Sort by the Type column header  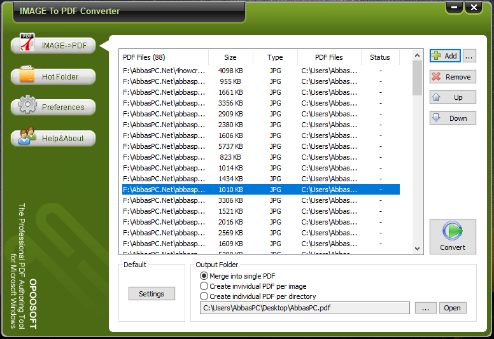[x=275, y=57]
